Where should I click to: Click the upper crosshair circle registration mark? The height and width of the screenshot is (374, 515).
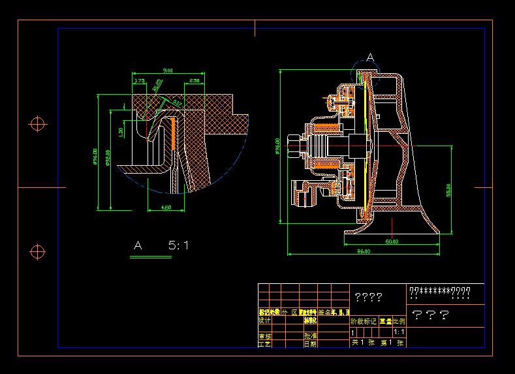coord(38,123)
